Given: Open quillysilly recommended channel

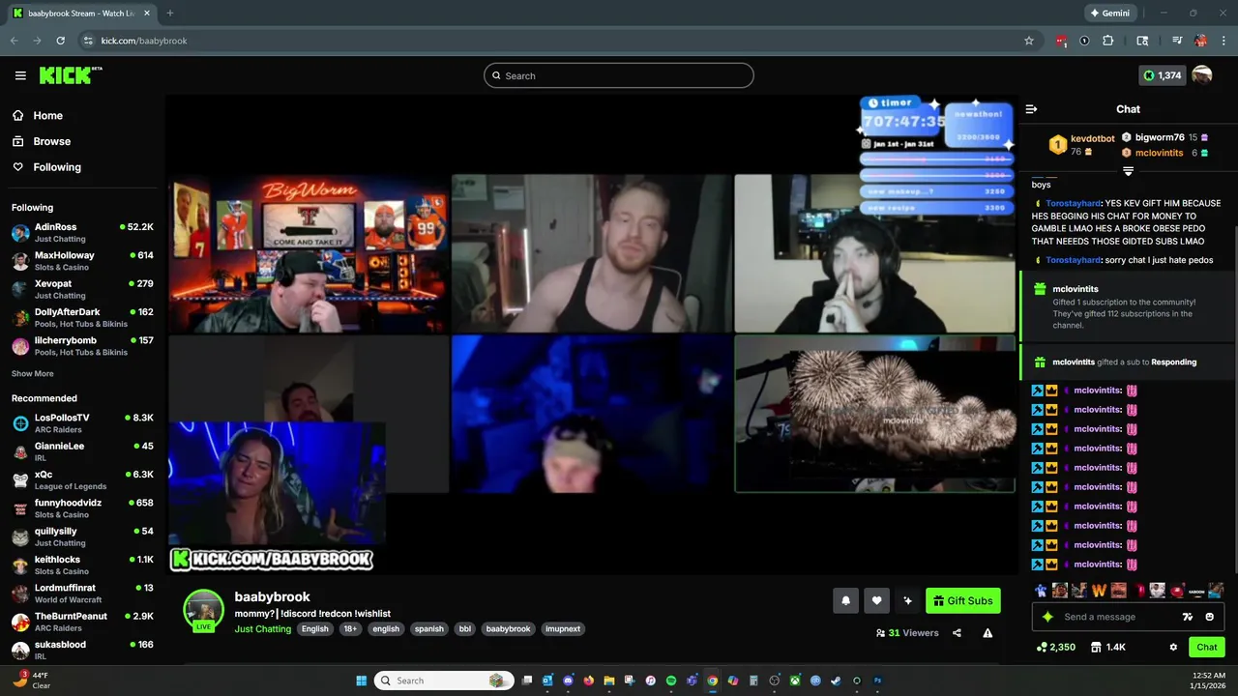Looking at the screenshot, I should point(82,536).
